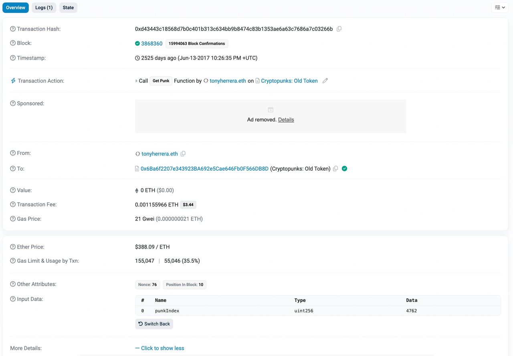Click the Nonce: 76 badge
Screen dimensions: 513x356
147,285
